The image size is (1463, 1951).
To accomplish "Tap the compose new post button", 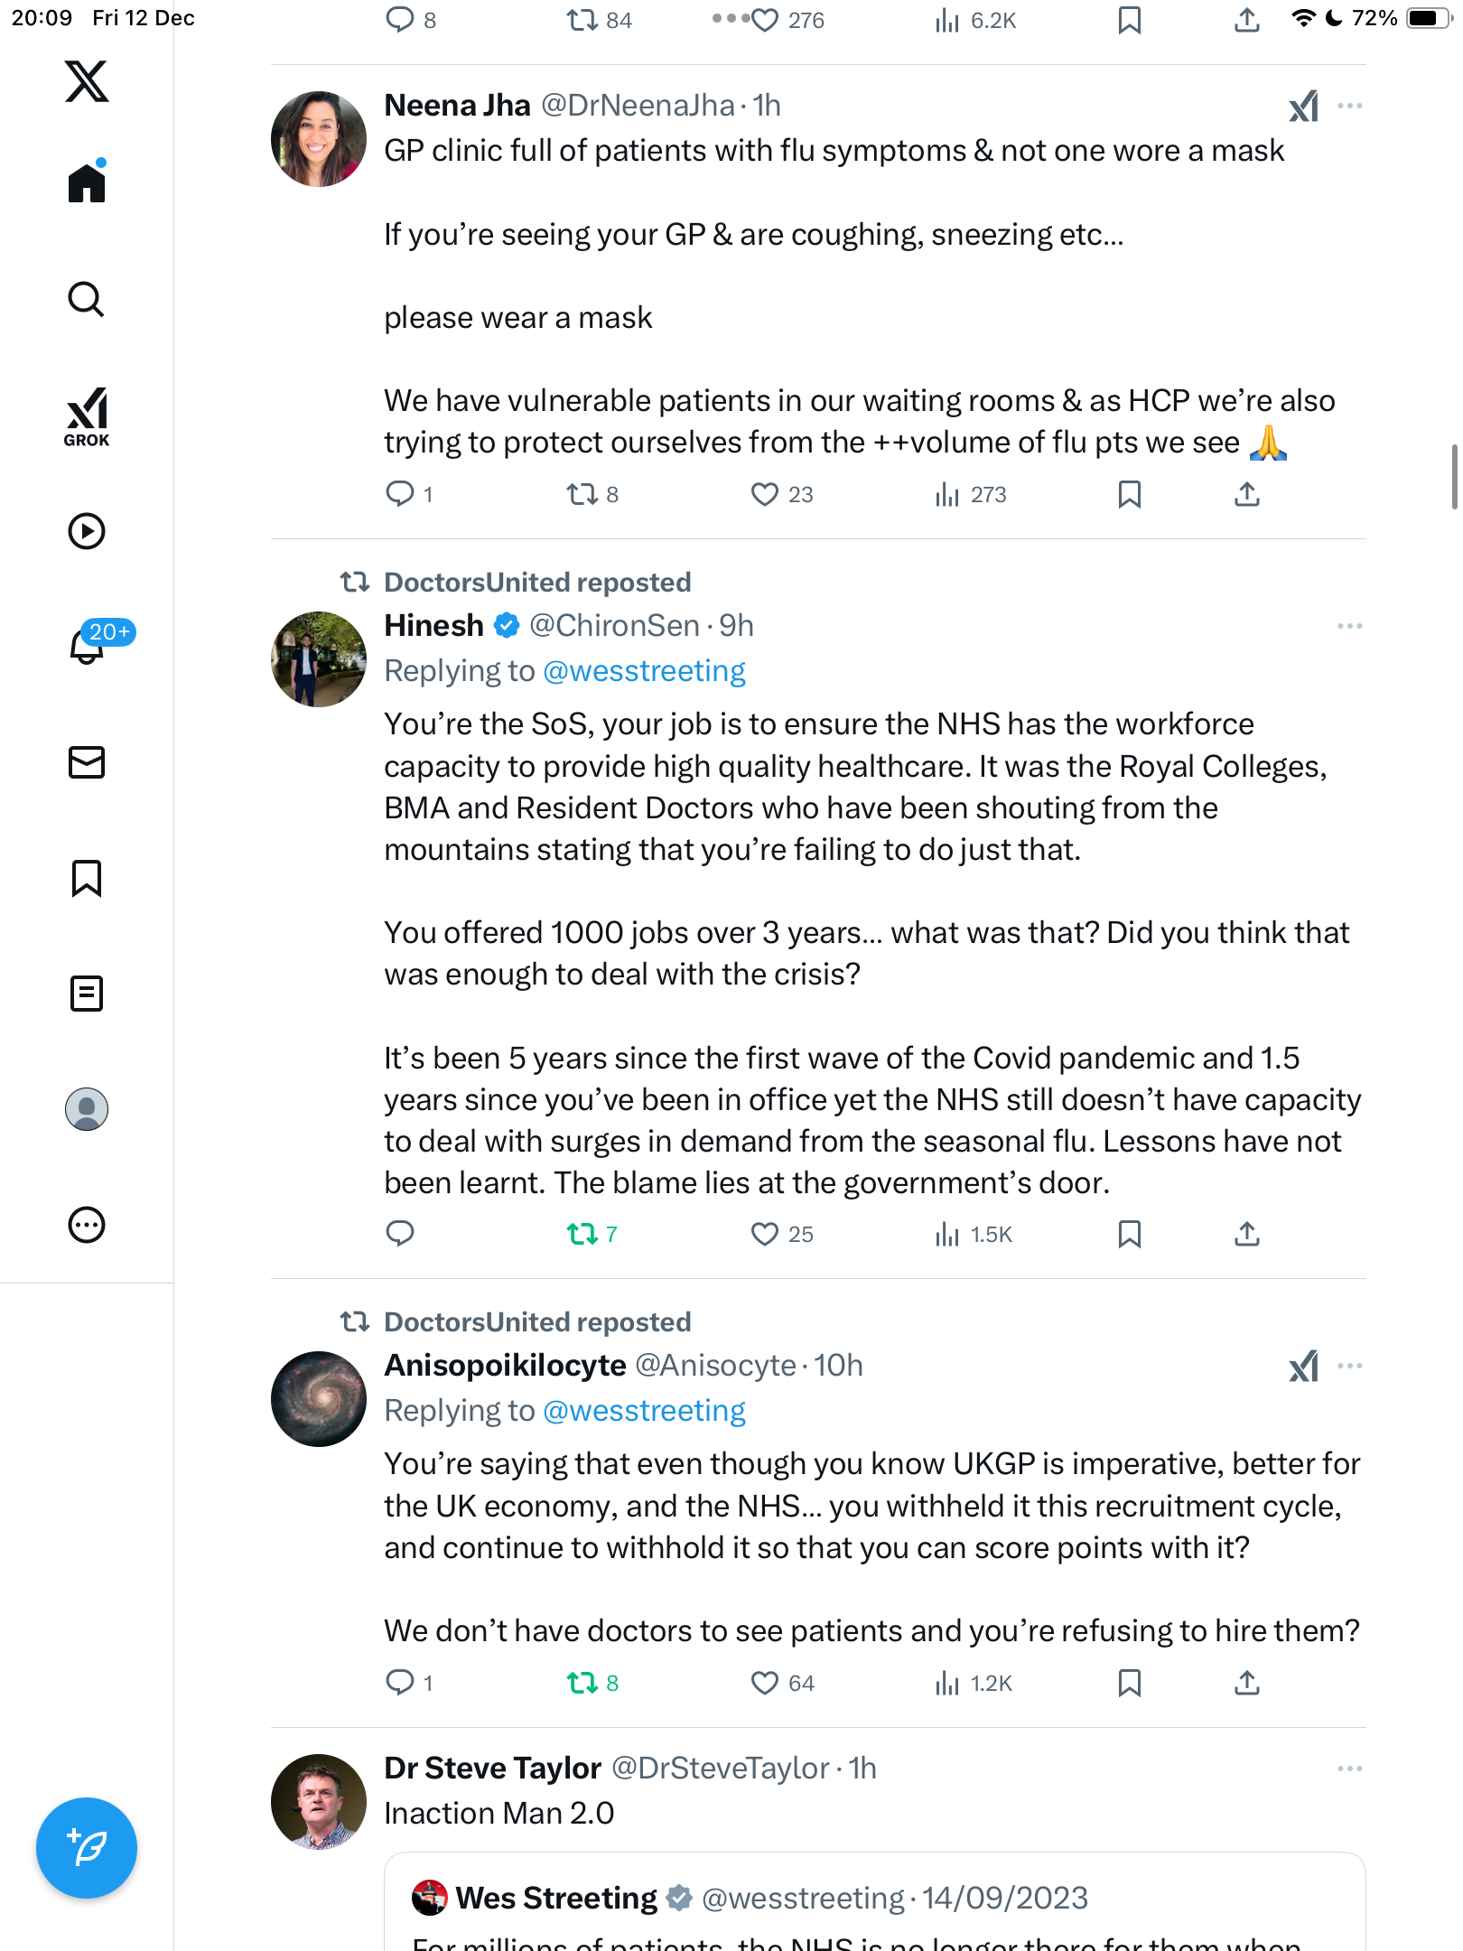I will (x=87, y=1847).
